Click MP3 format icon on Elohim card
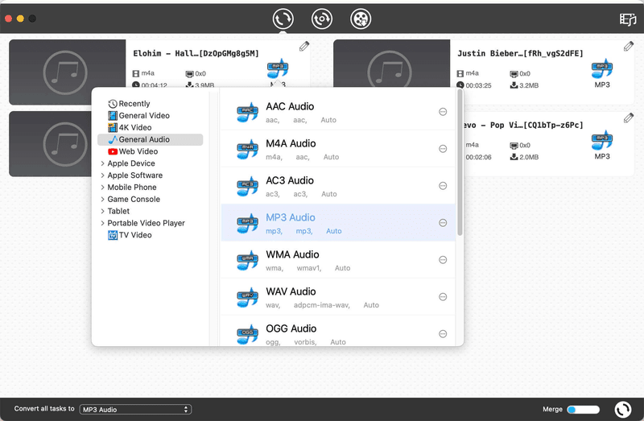 point(278,68)
